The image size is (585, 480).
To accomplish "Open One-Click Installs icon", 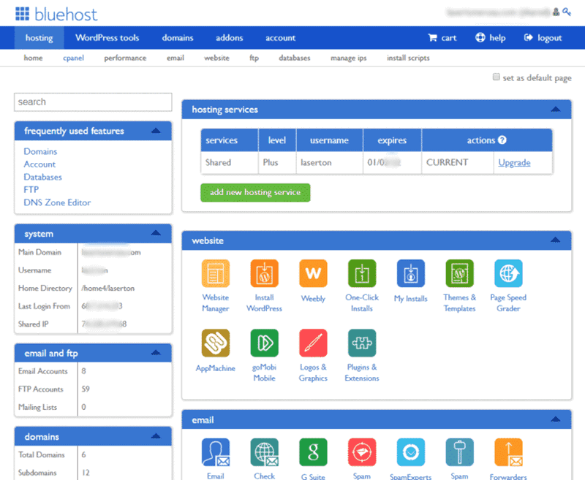I will click(x=362, y=273).
